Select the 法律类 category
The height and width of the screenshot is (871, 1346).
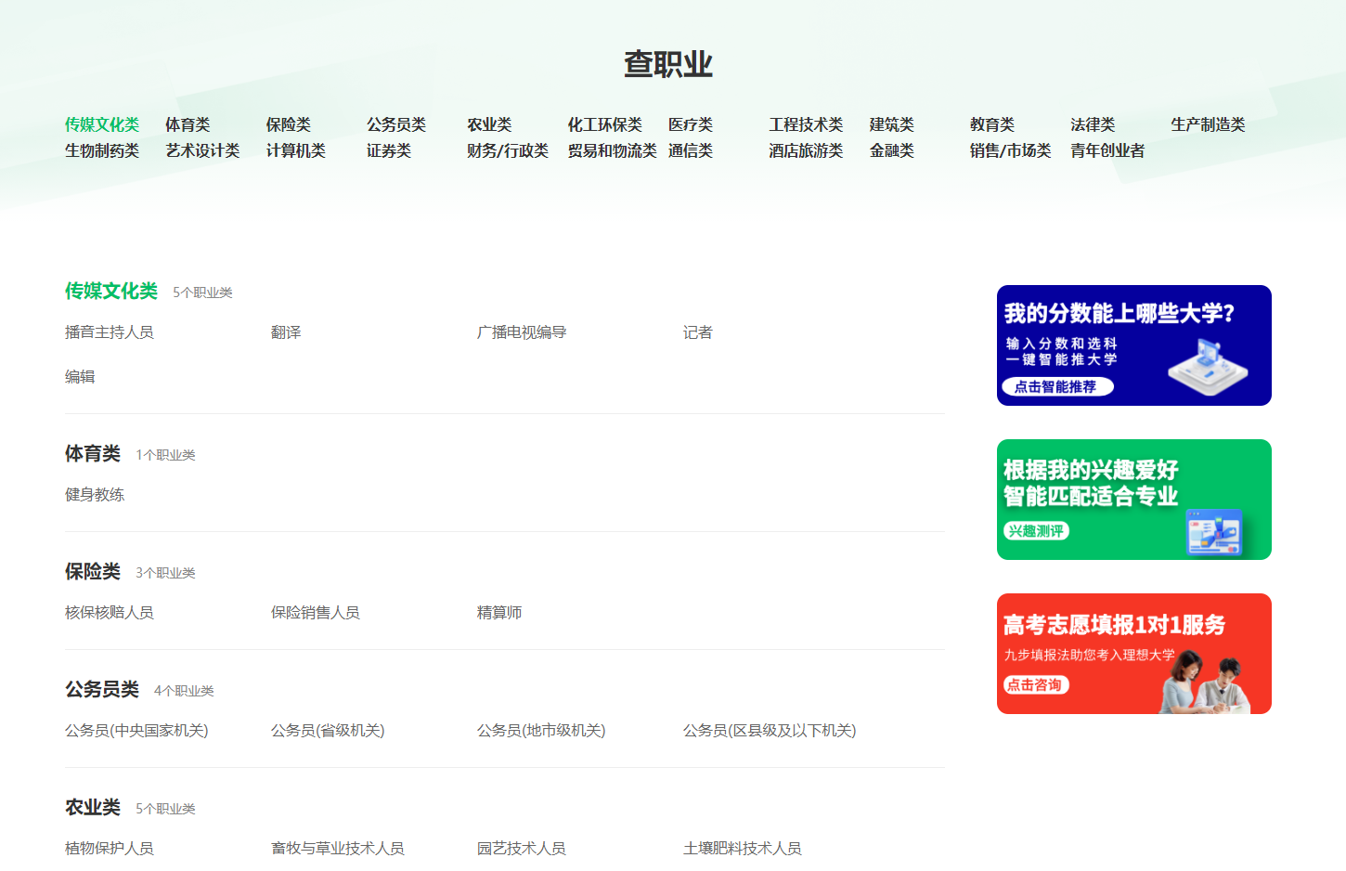[x=1093, y=124]
